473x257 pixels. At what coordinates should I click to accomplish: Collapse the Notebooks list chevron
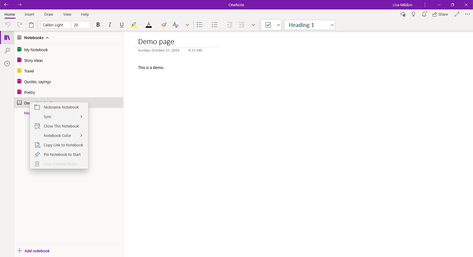tap(47, 38)
